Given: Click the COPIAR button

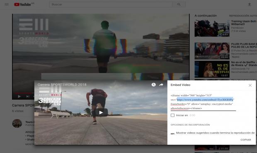Looking at the screenshot, I should [x=246, y=140].
